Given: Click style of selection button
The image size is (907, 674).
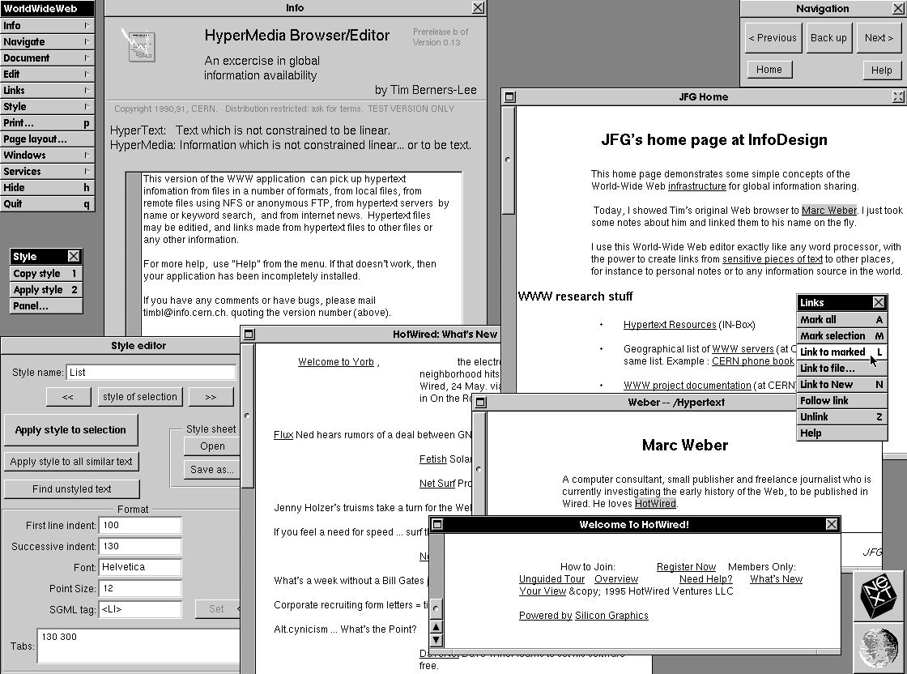Looking at the screenshot, I should click(140, 397).
